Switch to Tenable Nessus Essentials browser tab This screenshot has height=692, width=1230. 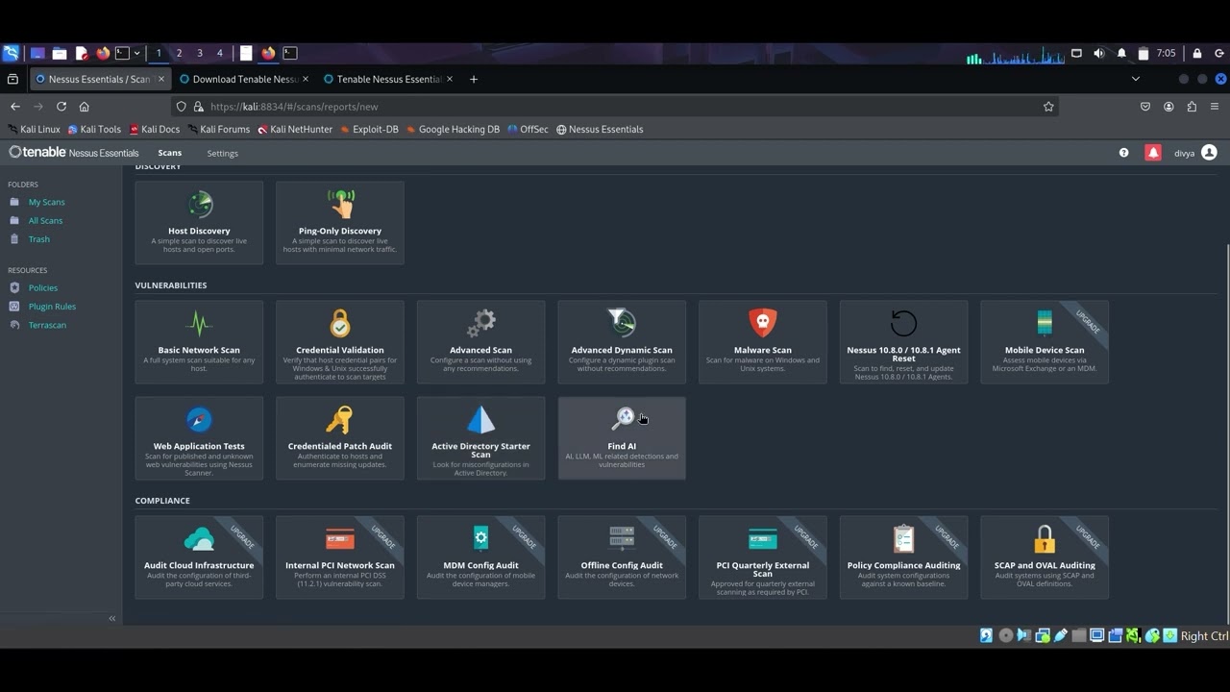coord(388,79)
